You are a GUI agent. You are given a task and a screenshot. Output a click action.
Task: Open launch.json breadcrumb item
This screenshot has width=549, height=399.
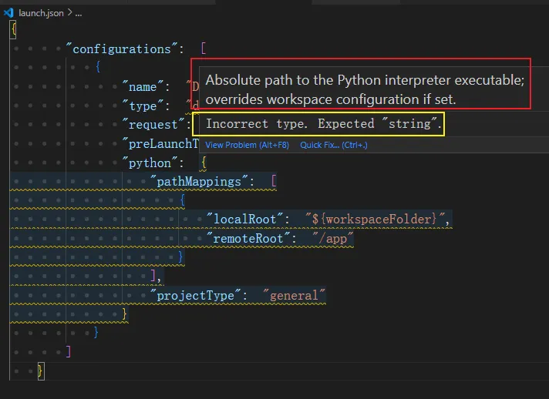tap(41, 13)
